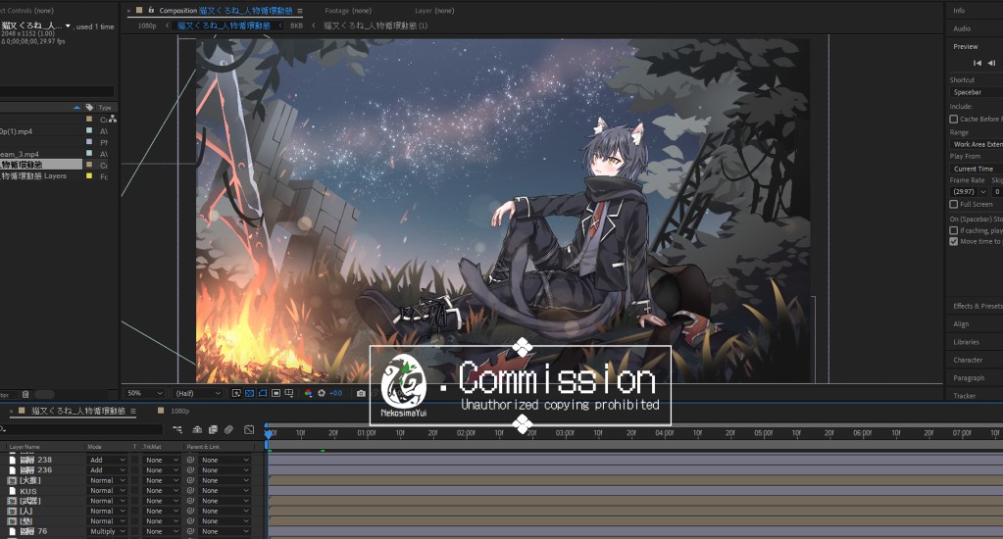Check the Full Screen checkbox

coord(954,205)
